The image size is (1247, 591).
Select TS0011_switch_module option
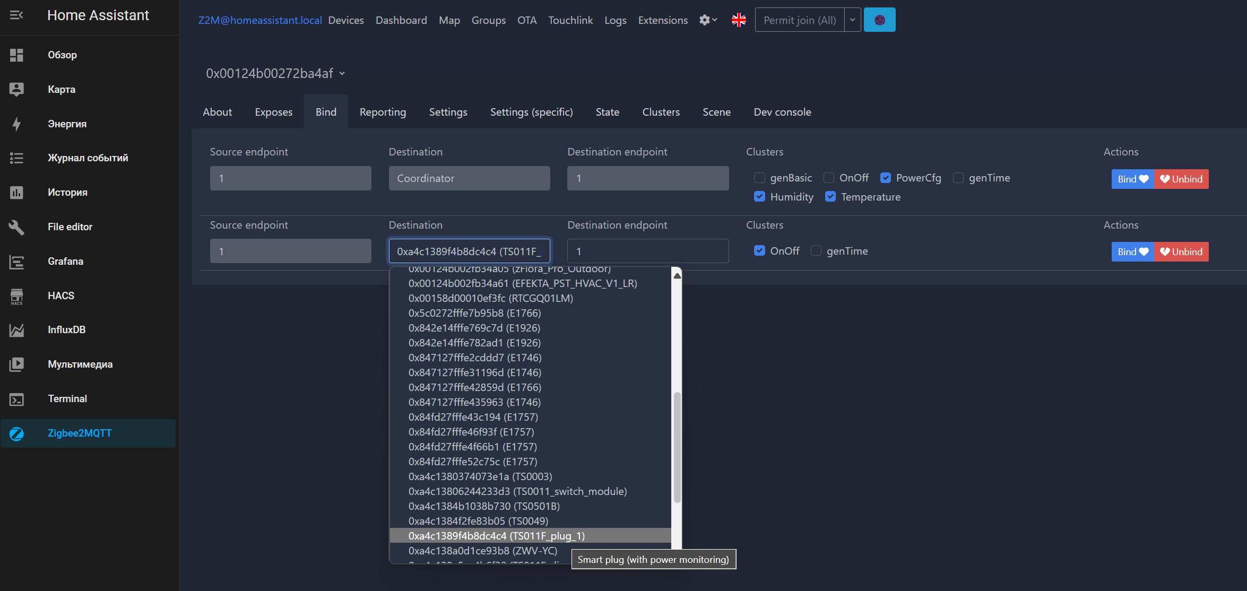coord(531,491)
